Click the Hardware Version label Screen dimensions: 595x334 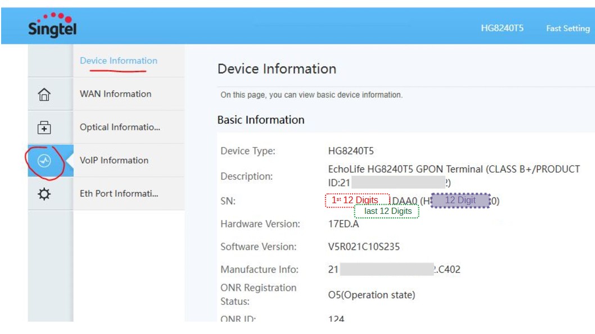260,224
